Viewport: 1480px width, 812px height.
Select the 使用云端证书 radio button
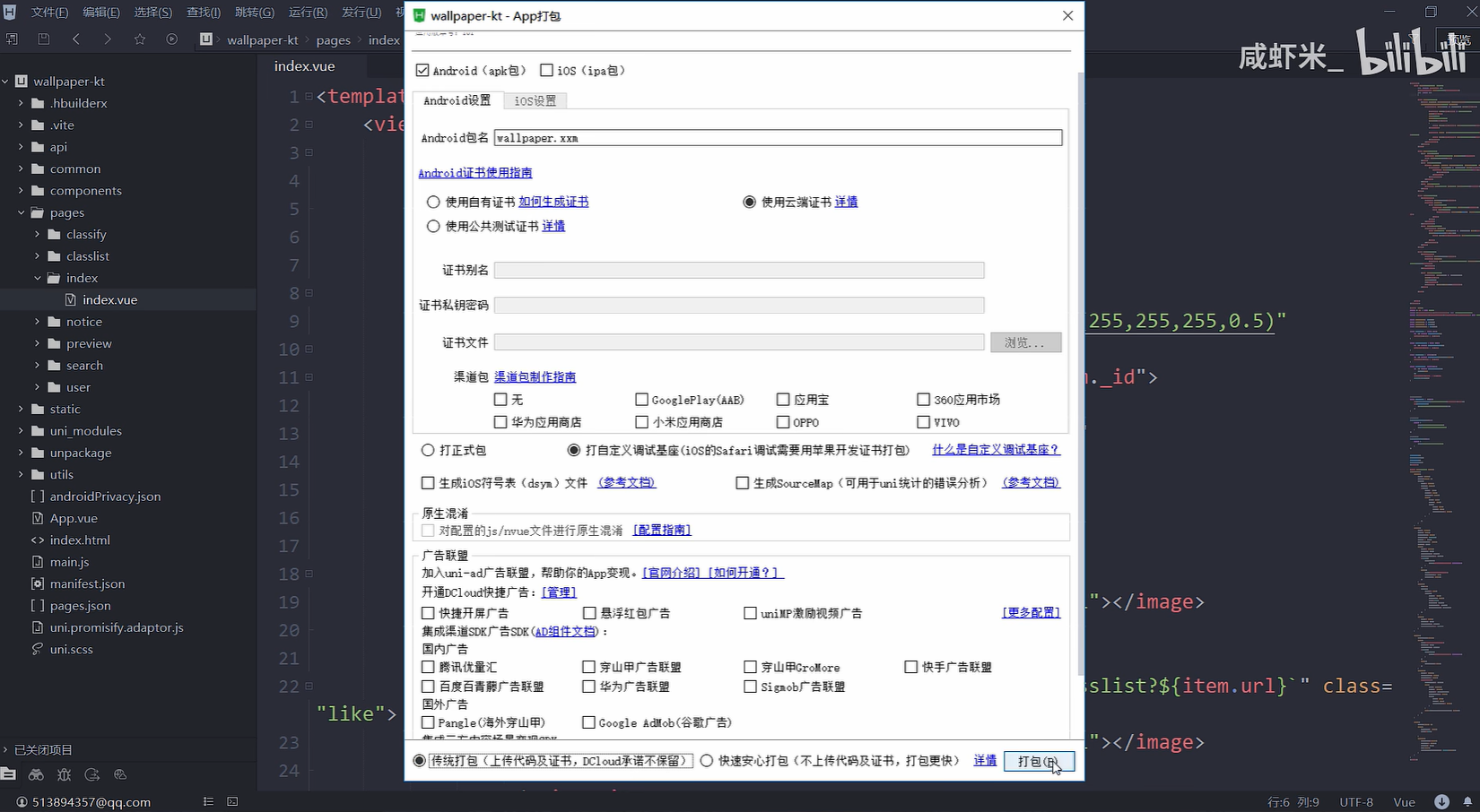click(x=749, y=203)
